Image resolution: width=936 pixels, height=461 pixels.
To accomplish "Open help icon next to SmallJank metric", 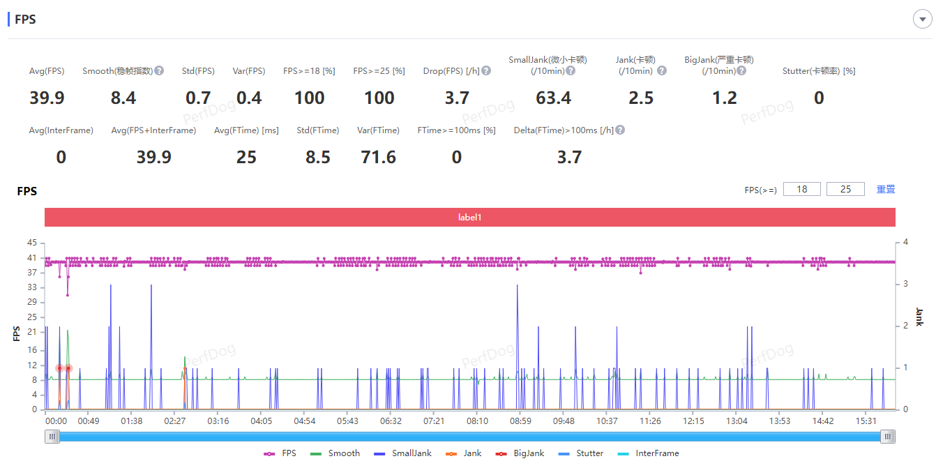I will (571, 70).
